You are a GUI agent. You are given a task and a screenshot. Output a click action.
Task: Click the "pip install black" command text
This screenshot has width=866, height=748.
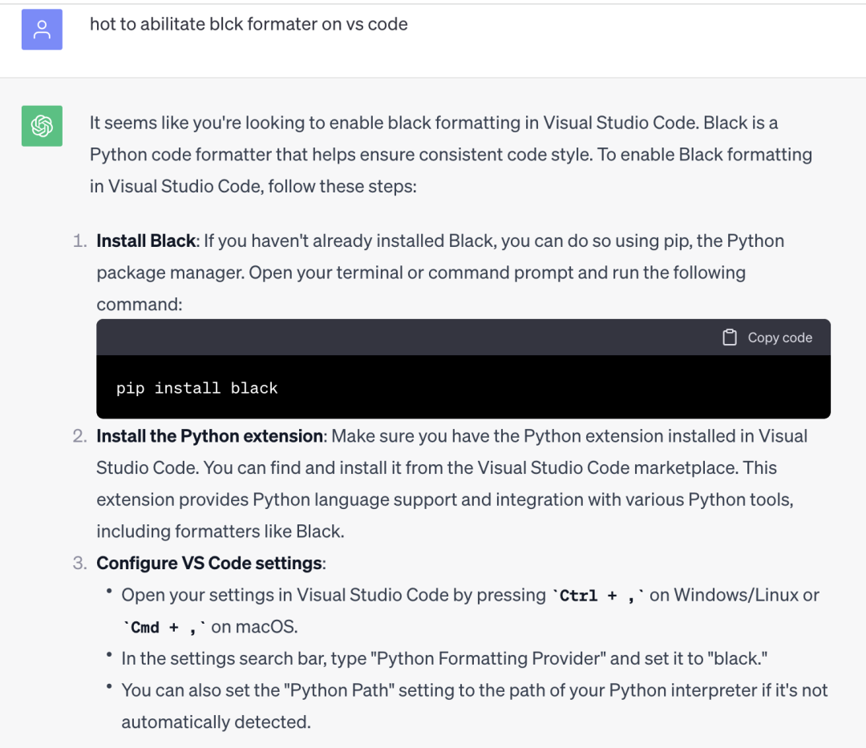[196, 388]
